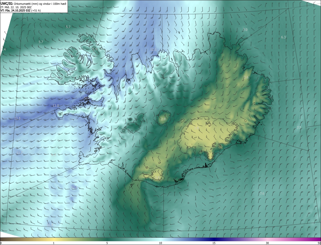
Task: Click the colorbar tick label 5
Action: click(x=107, y=243)
